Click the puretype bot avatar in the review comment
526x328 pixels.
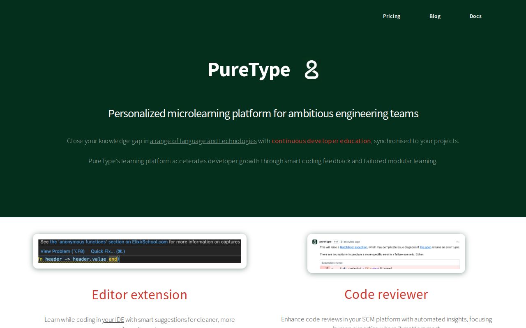tap(315, 242)
